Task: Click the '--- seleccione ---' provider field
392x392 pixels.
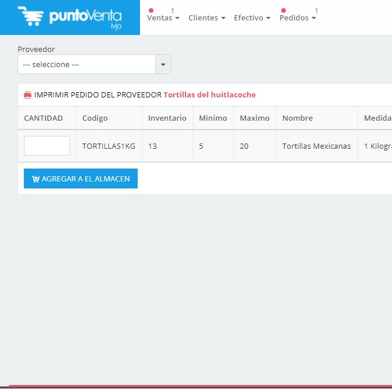Action: pos(86,65)
